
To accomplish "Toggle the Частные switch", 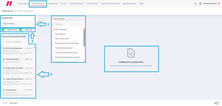I will [21, 30].
